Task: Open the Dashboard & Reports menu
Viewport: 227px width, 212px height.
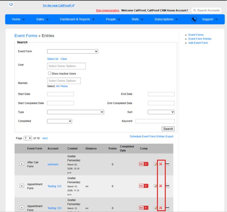Action: click(x=77, y=19)
